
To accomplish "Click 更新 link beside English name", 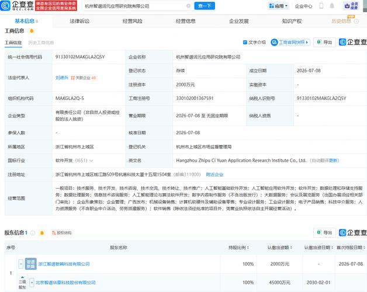I will pos(333,161).
